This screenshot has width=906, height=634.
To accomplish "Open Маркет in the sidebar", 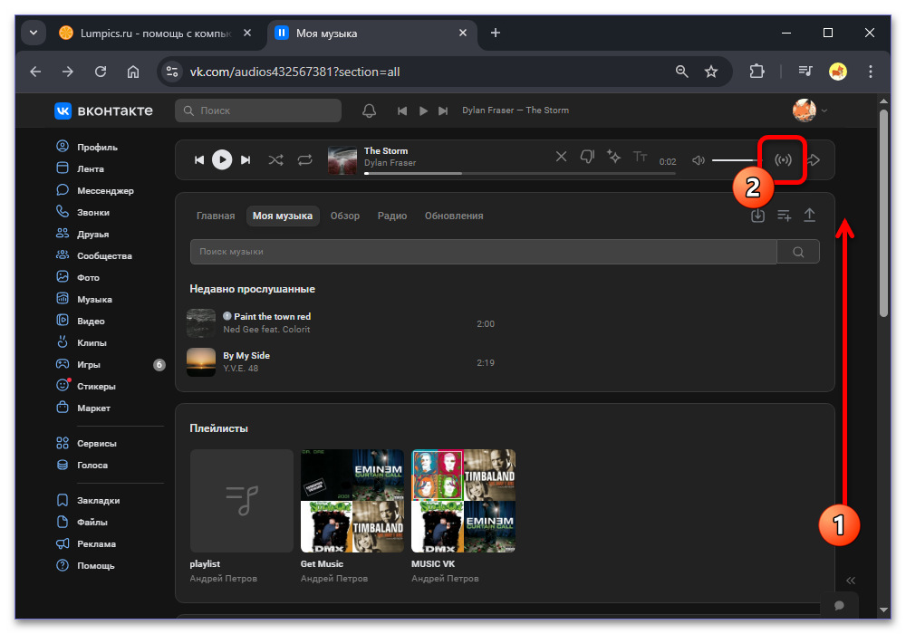I will coord(82,408).
